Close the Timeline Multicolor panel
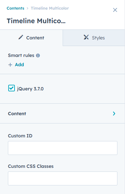The width and height of the screenshot is (125, 194). coord(115,10)
